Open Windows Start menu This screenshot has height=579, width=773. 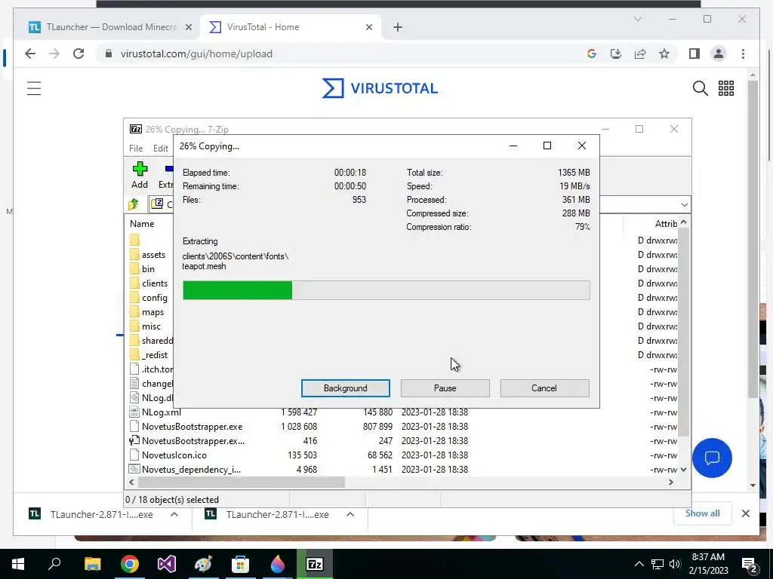pyautogui.click(x=18, y=564)
